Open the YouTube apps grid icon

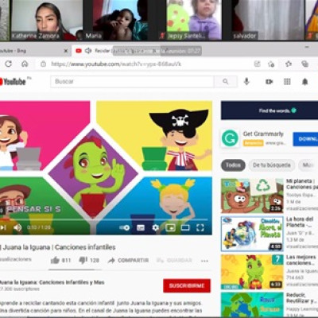(287, 82)
